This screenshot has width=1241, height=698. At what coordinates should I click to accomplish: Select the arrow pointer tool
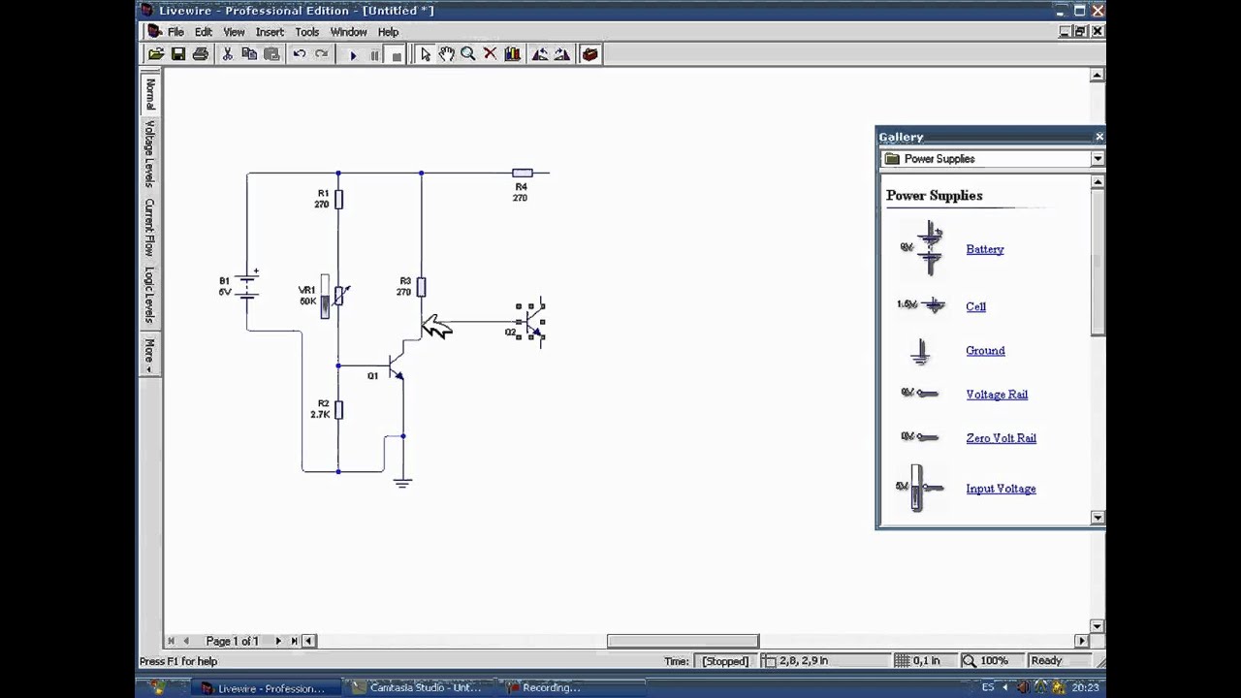click(425, 54)
